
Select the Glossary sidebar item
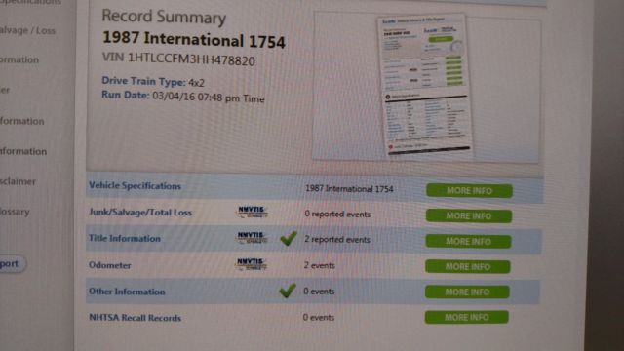(15, 212)
